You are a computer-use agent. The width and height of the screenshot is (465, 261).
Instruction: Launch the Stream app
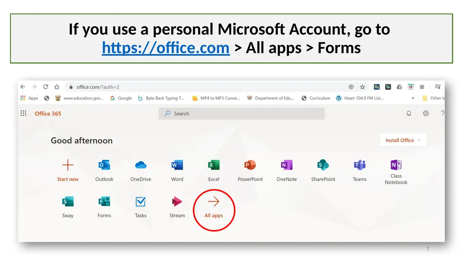click(x=177, y=202)
